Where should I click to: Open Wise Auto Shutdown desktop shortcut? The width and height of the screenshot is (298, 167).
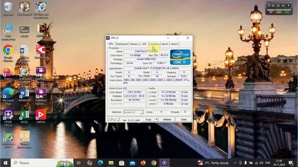[25, 75]
